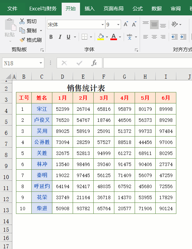
Task: Select column D header
Action: tap(62, 77)
